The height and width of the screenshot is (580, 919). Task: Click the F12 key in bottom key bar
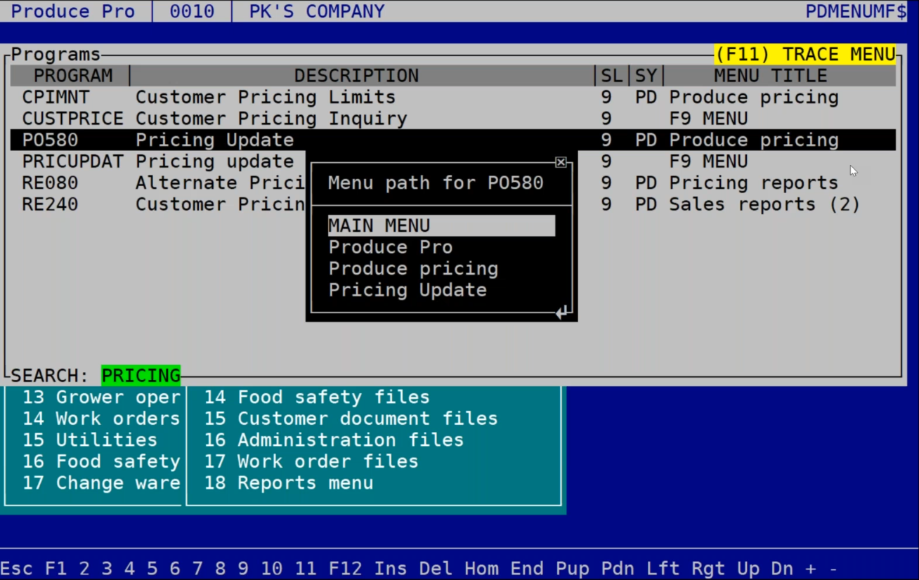tap(346, 568)
